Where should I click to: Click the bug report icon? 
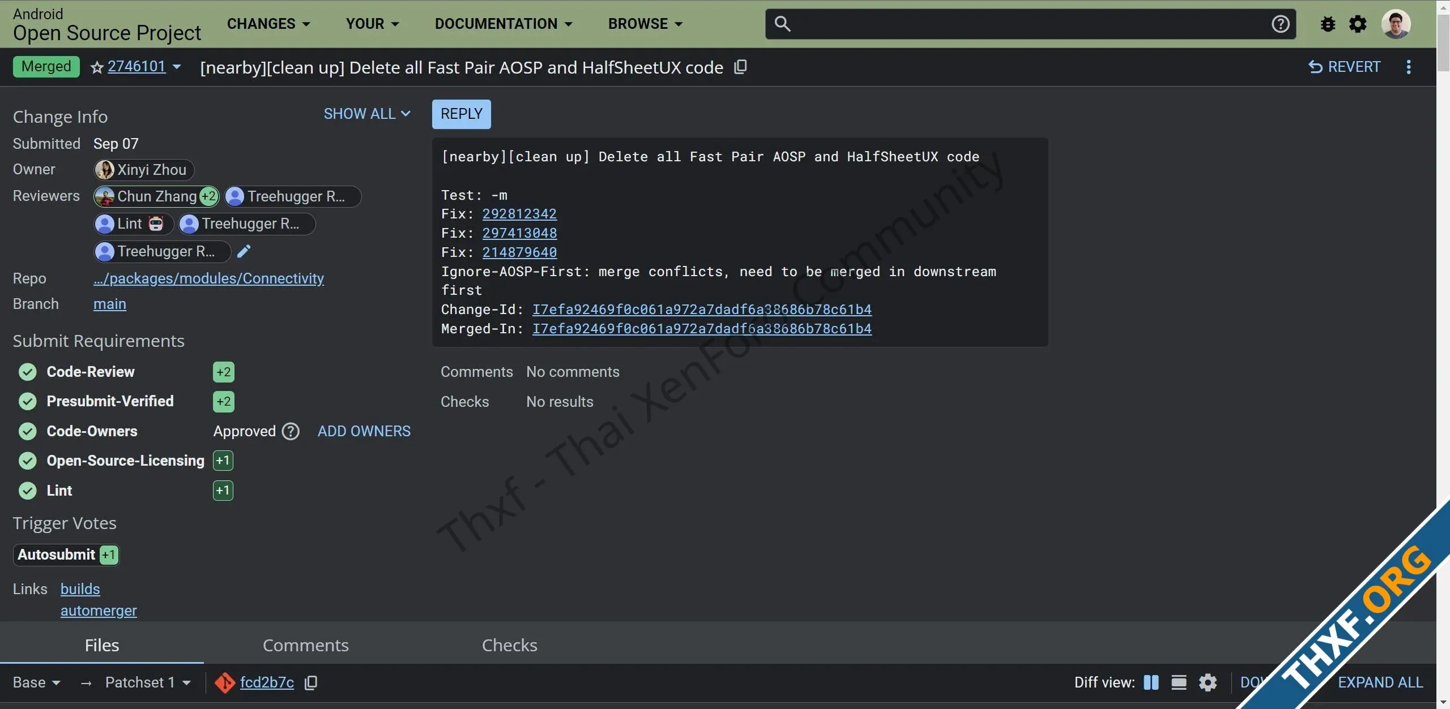click(1328, 24)
